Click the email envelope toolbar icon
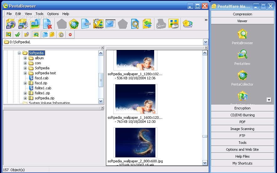The height and width of the screenshot is (173, 277). [110, 24]
